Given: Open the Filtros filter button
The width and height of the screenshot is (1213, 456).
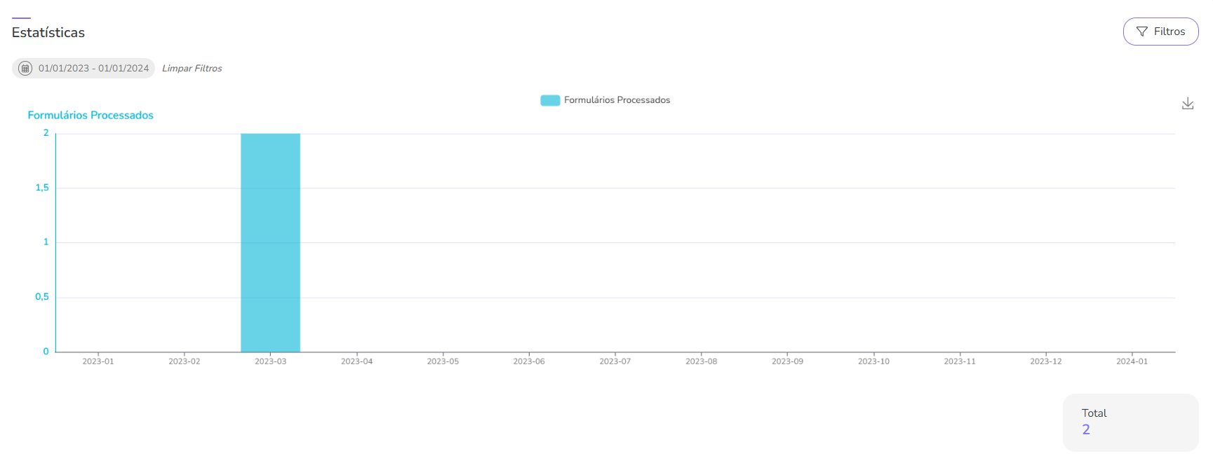Looking at the screenshot, I should pos(1160,32).
